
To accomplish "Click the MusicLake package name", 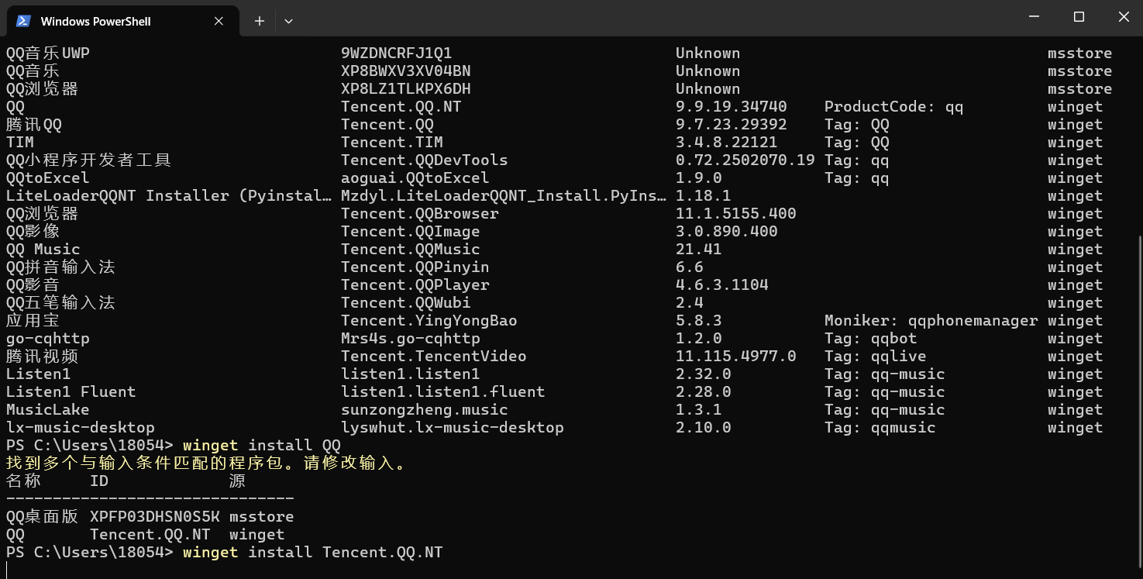I will point(48,410).
